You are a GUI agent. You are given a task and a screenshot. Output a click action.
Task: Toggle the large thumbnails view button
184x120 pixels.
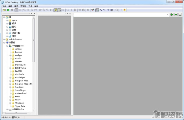point(97,10)
